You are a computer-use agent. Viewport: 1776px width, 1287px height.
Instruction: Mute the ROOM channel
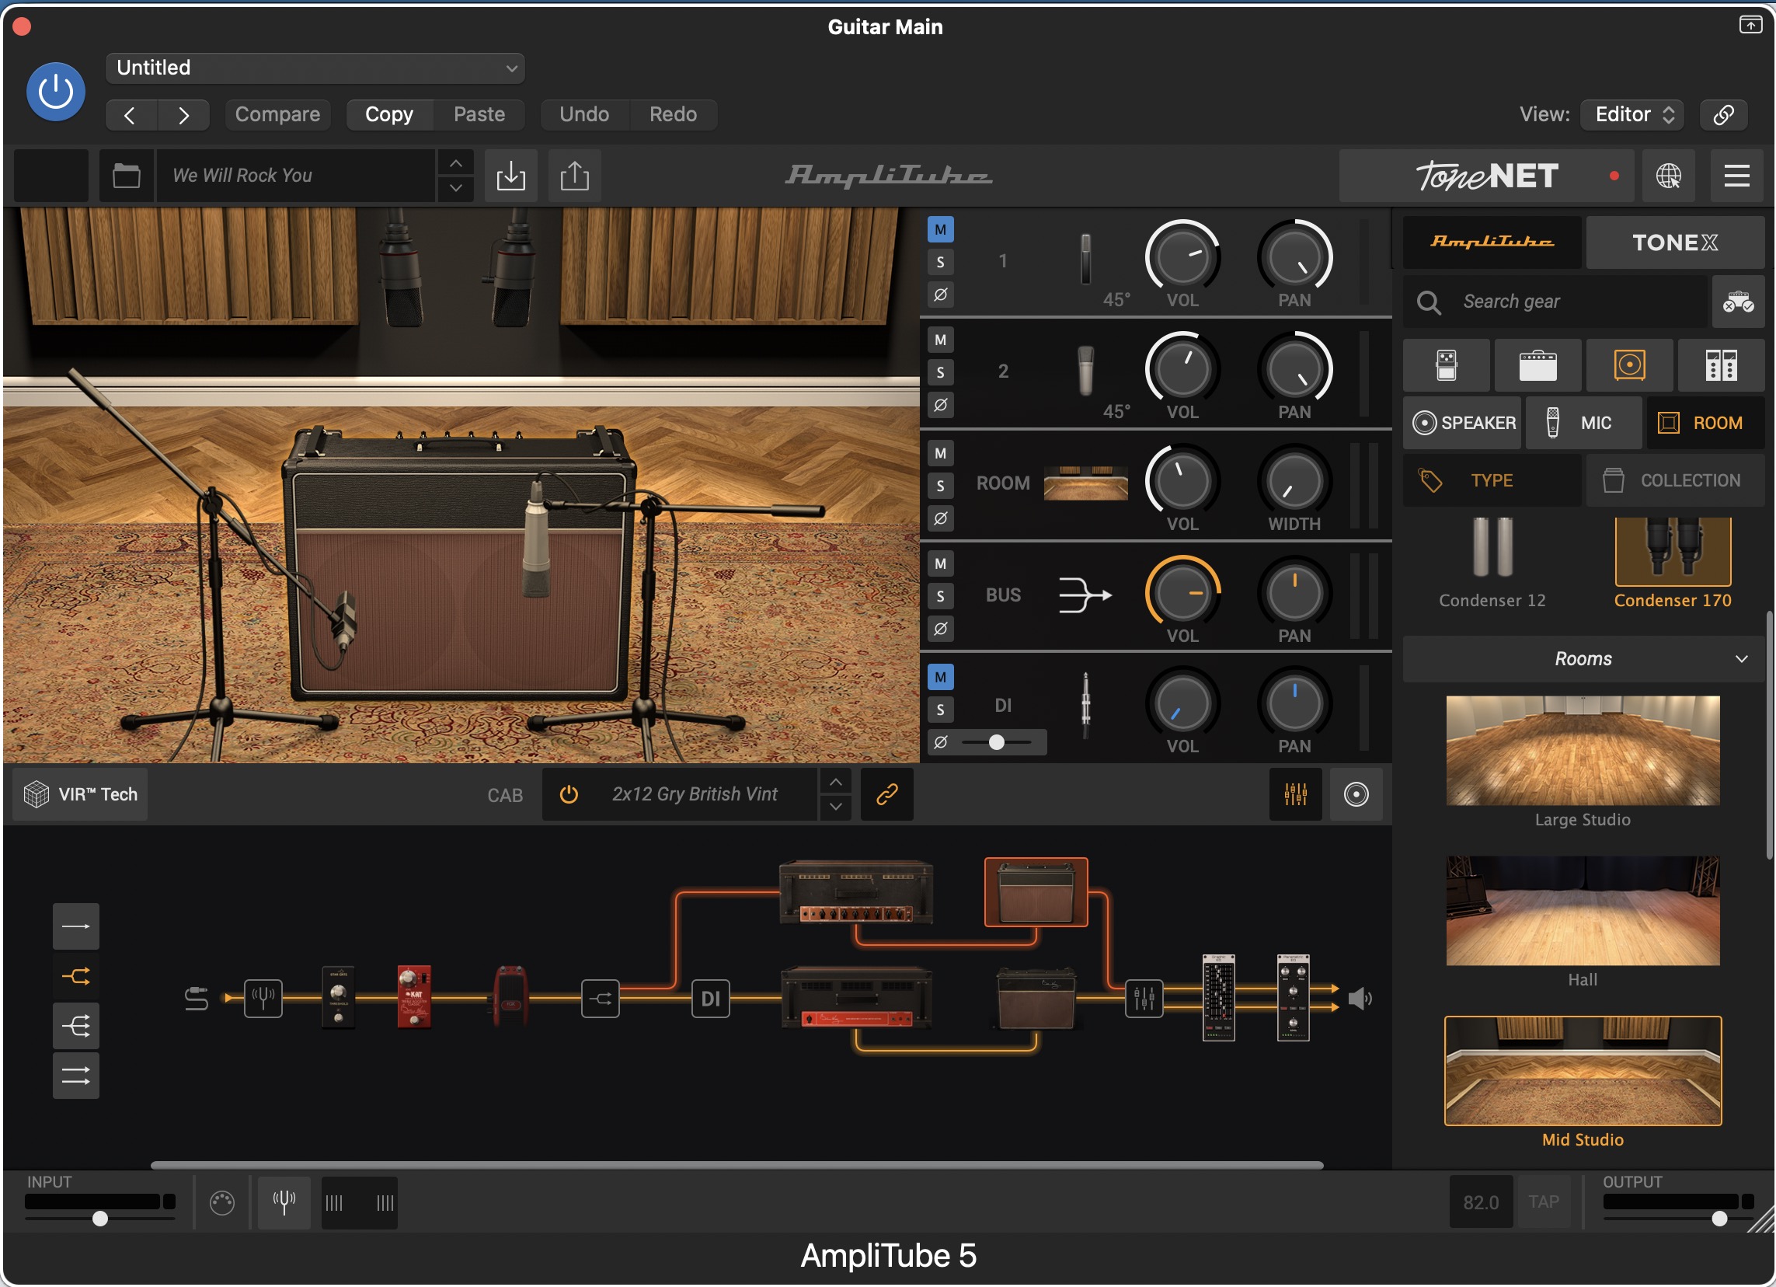[x=941, y=453]
